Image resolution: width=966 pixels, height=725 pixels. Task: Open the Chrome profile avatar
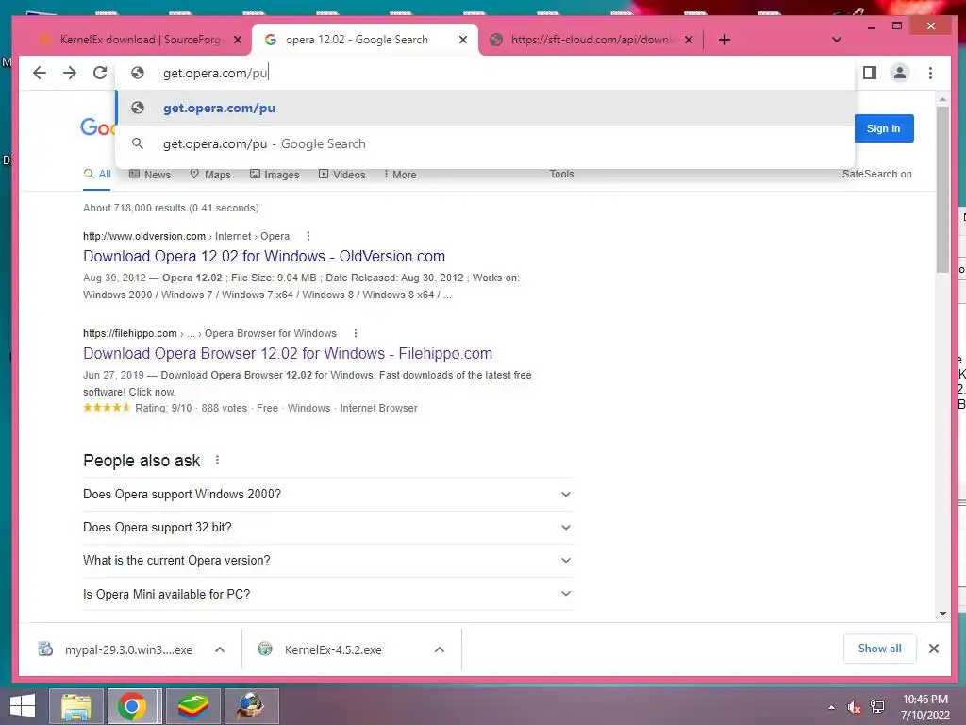tap(899, 73)
